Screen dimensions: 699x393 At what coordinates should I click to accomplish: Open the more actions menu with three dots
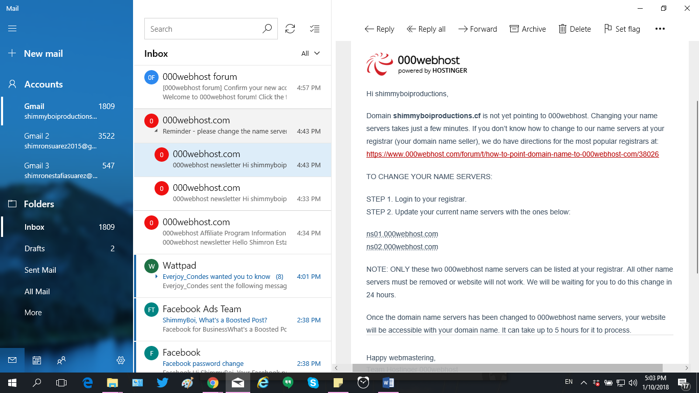tap(660, 29)
